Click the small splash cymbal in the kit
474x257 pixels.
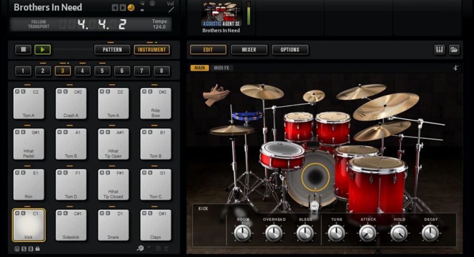pos(314,95)
